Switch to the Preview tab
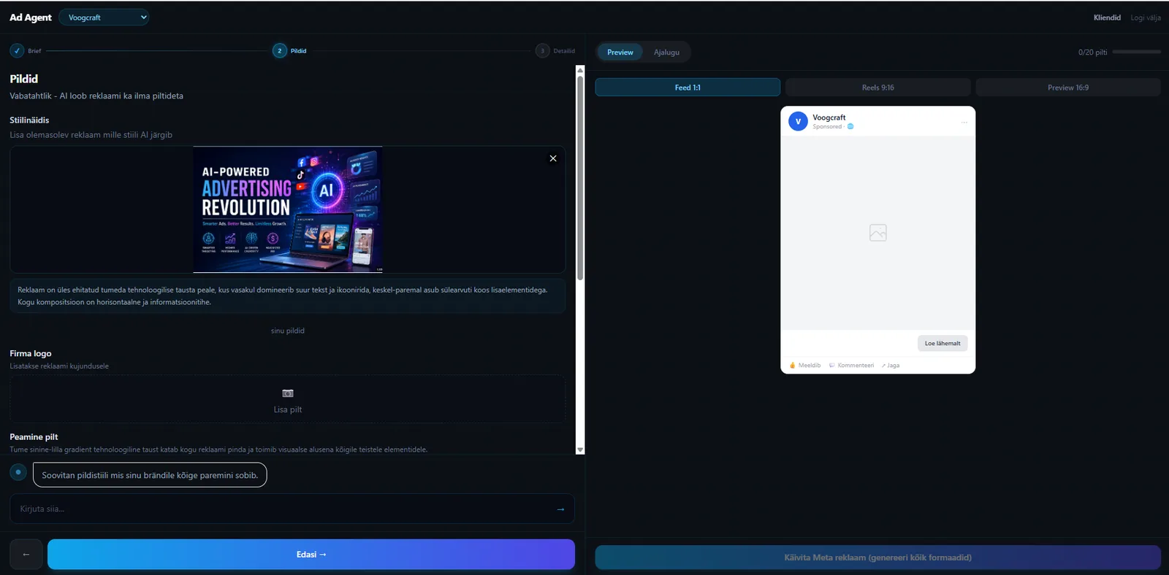This screenshot has width=1169, height=575. 620,52
